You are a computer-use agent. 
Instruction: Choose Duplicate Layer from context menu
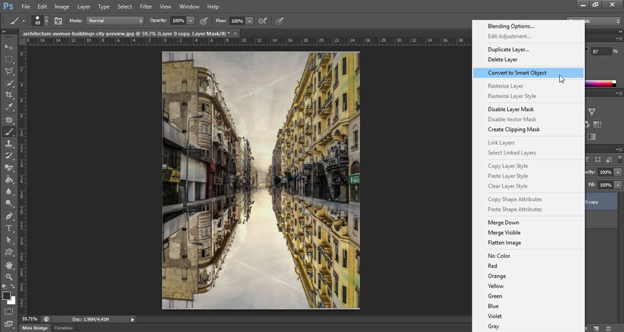(x=528, y=50)
